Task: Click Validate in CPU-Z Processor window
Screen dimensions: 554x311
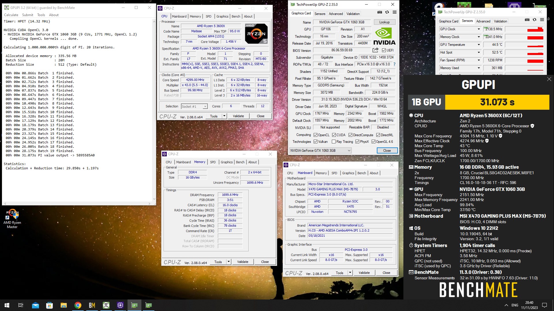Action: pos(238,116)
